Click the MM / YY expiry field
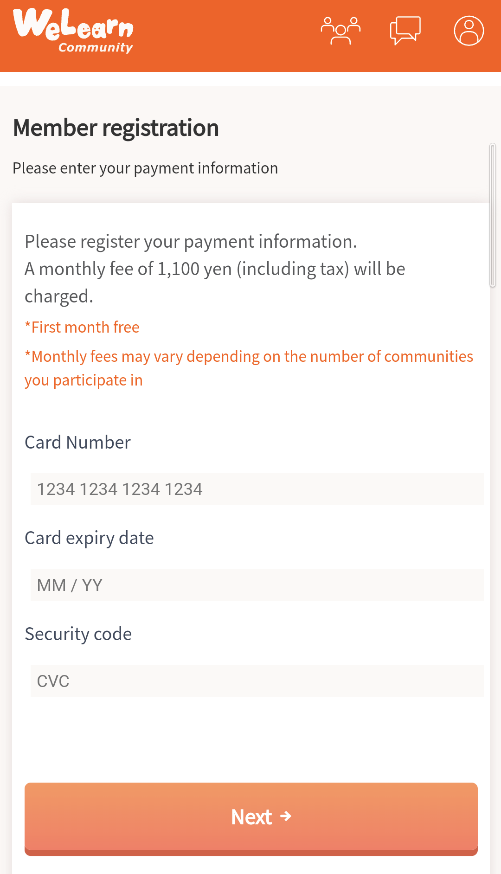 point(257,585)
